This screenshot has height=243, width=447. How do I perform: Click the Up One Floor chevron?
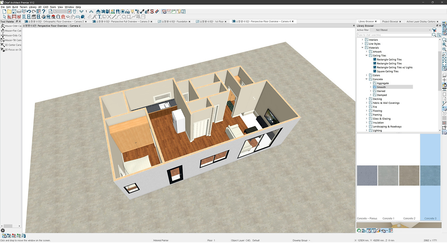91,11
